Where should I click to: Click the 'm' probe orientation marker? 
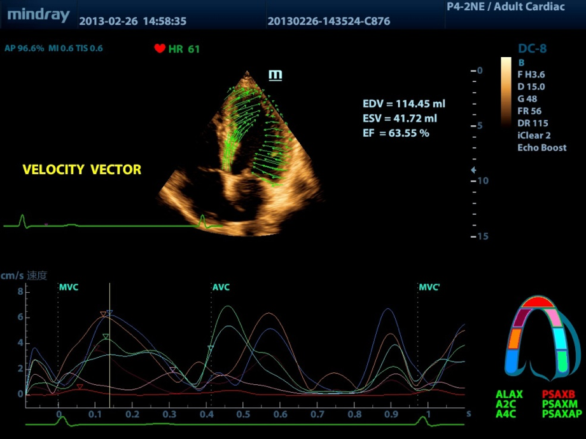[x=275, y=75]
